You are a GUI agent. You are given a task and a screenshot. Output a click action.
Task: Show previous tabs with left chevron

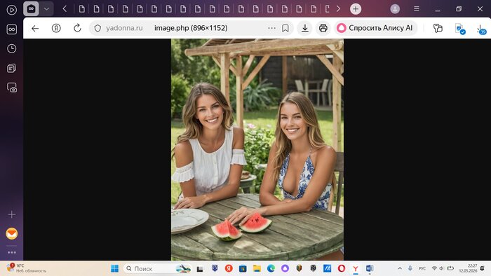pos(65,9)
